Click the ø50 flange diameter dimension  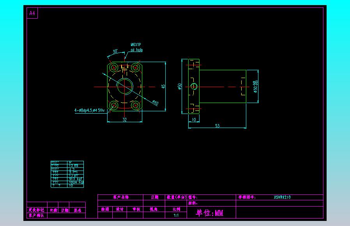click(180, 86)
